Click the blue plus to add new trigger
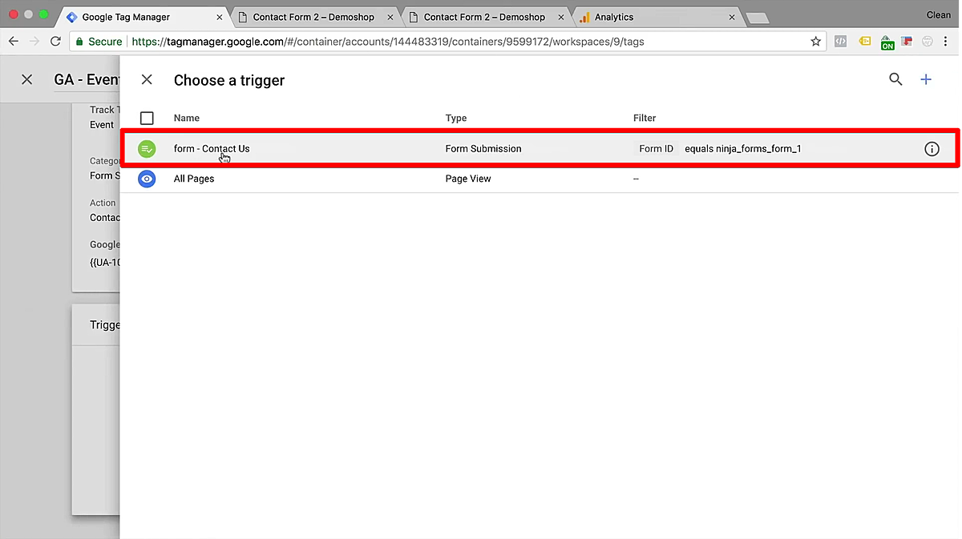This screenshot has width=962, height=539. click(x=926, y=79)
